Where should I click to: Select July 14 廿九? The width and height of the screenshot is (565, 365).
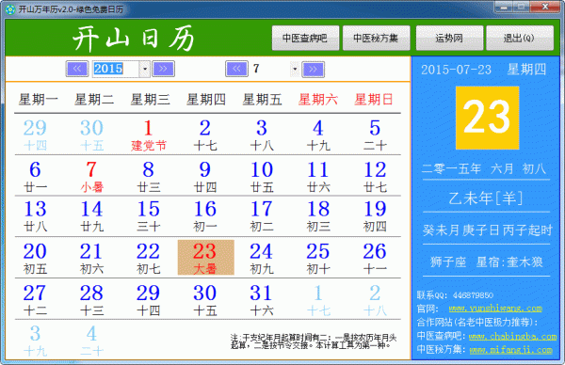[91, 216]
